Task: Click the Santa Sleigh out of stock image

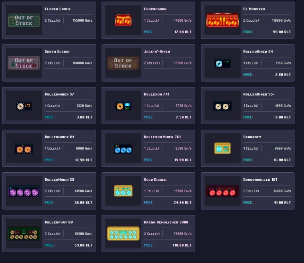Action: pos(24,63)
